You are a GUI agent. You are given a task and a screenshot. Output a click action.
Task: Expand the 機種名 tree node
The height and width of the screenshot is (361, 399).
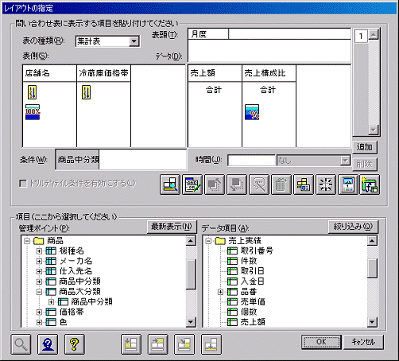39,251
